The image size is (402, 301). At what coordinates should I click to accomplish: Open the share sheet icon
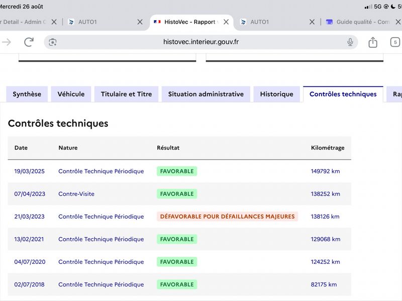pos(373,42)
